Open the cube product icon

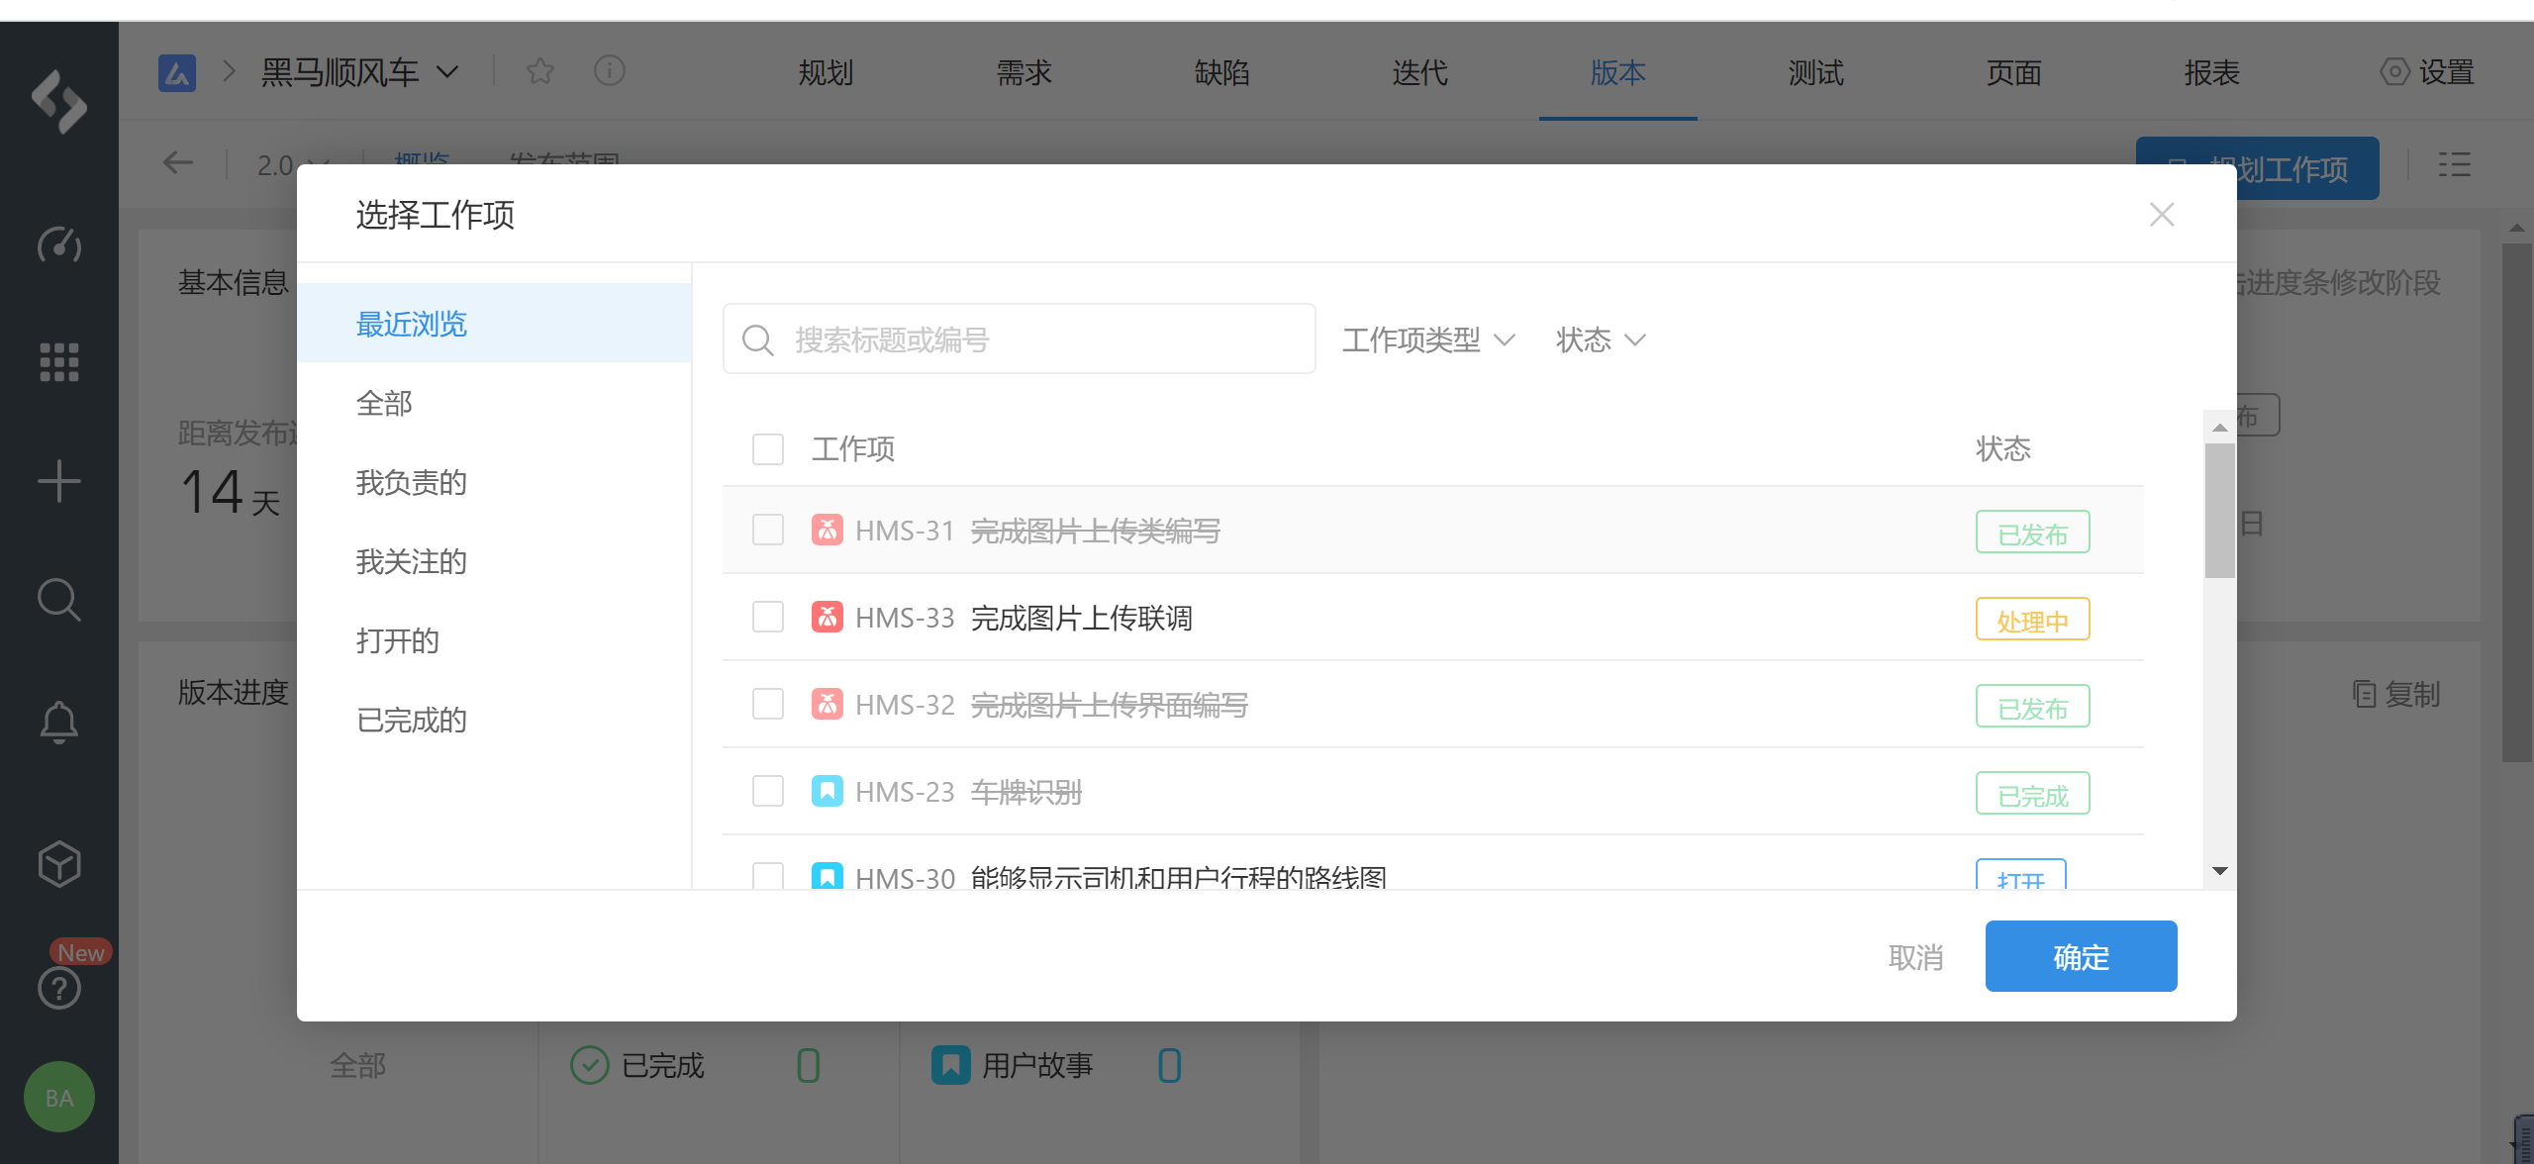point(58,864)
